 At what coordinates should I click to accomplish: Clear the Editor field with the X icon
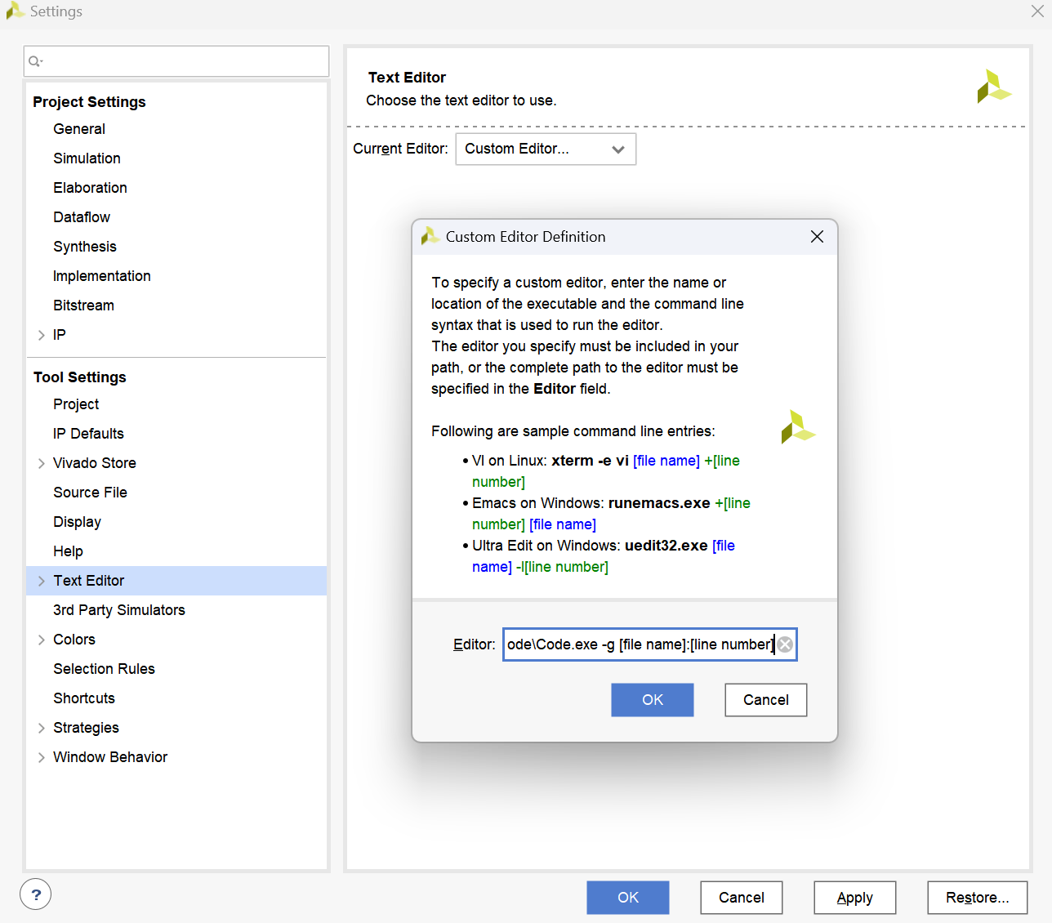click(785, 644)
